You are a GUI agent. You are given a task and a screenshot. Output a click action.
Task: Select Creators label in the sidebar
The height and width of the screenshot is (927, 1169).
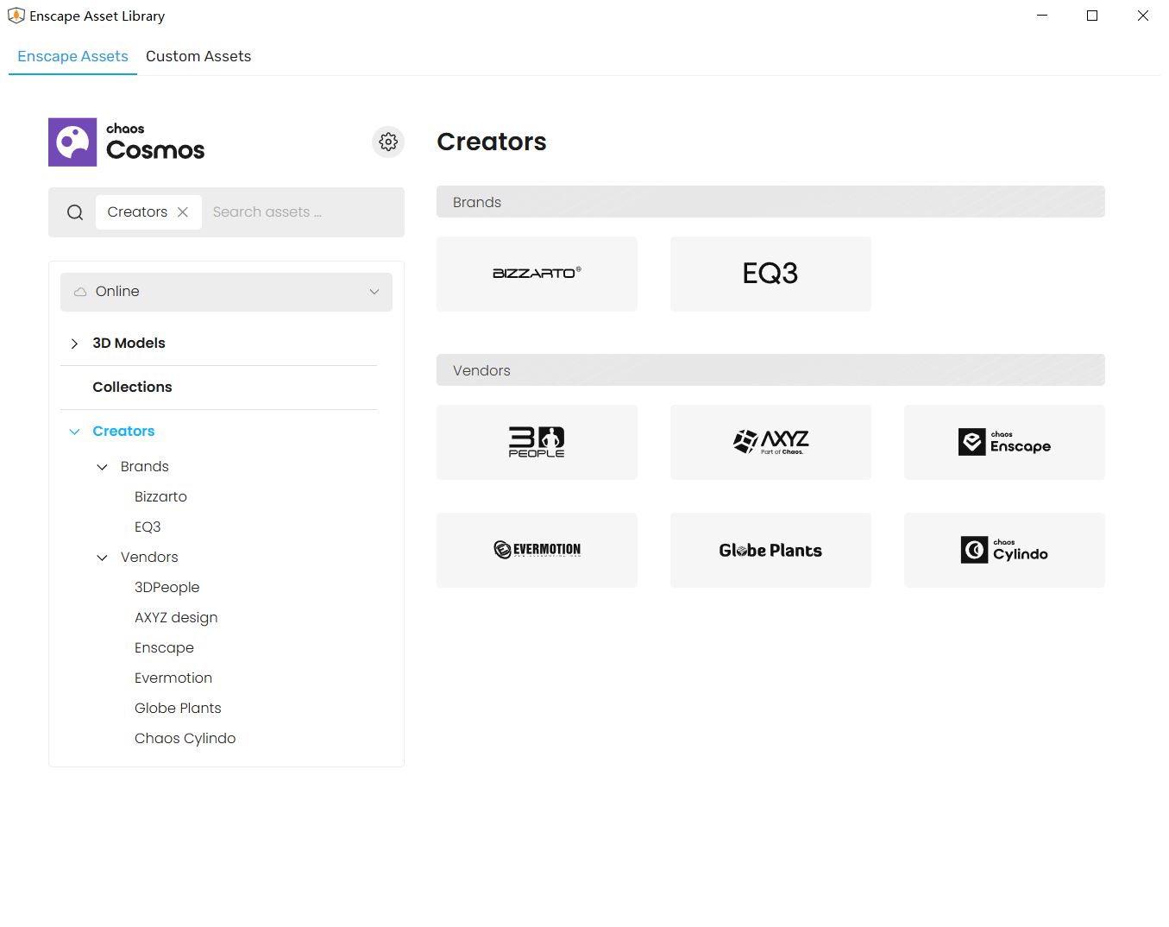coord(123,431)
